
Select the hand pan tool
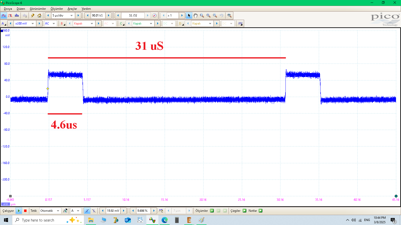(x=195, y=15)
